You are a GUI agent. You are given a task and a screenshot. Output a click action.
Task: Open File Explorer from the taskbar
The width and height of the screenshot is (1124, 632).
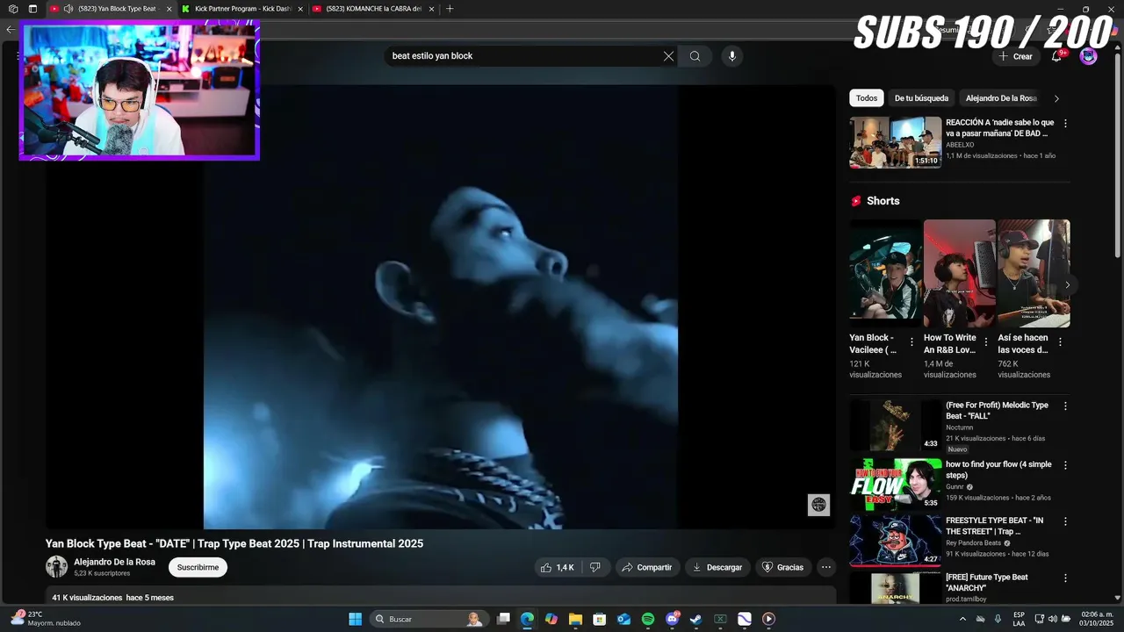(x=575, y=619)
